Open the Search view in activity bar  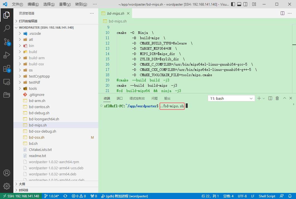click(7, 28)
